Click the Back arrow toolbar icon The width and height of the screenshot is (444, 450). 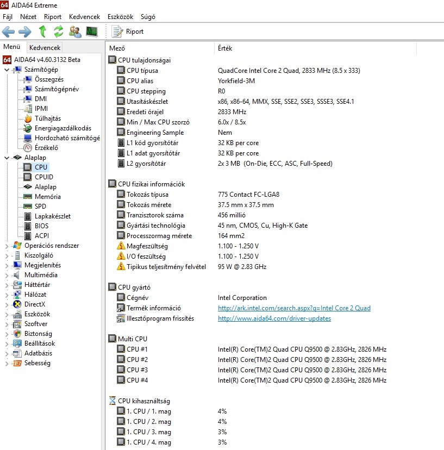[8, 32]
